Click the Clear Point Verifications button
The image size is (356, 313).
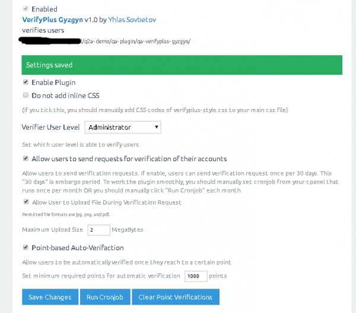click(x=175, y=297)
